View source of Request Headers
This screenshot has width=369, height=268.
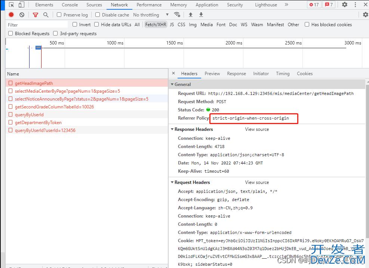[x=257, y=182]
